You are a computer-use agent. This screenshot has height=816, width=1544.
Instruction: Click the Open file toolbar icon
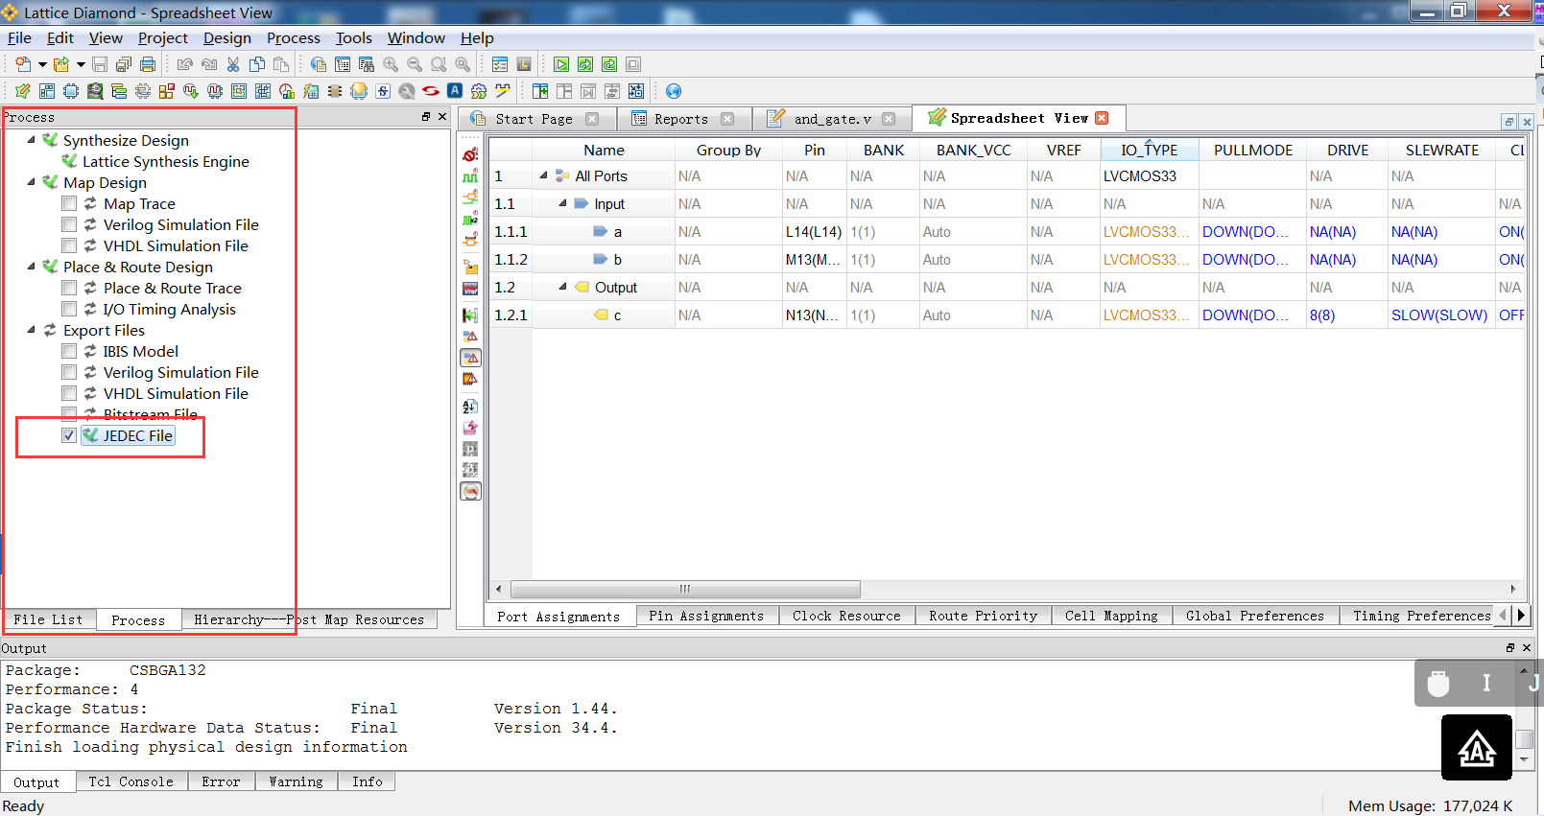[x=61, y=64]
